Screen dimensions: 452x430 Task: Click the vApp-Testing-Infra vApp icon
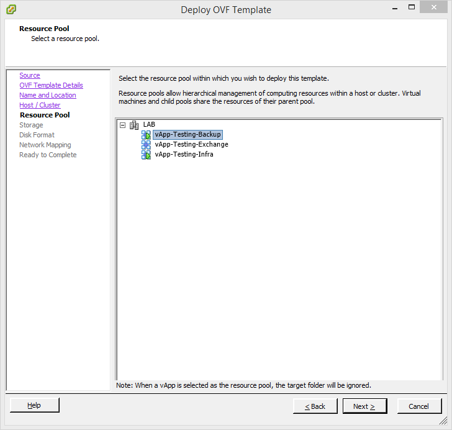(146, 155)
